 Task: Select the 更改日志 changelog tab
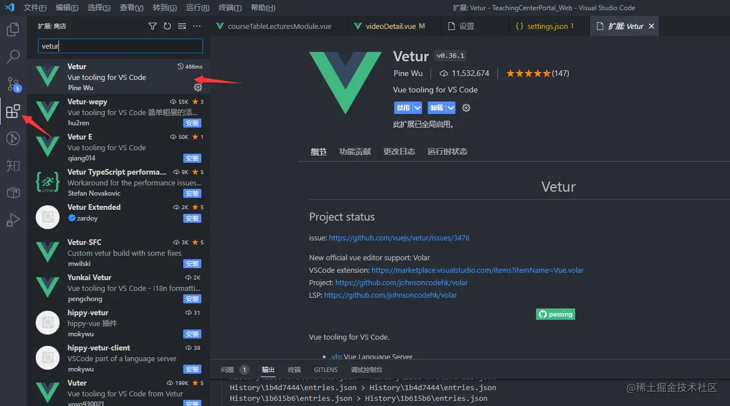coord(399,151)
